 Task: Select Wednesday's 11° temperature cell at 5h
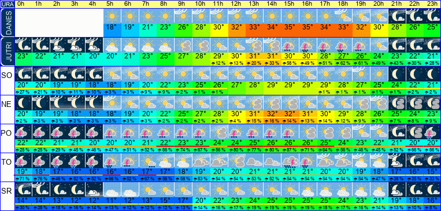(x=112, y=201)
